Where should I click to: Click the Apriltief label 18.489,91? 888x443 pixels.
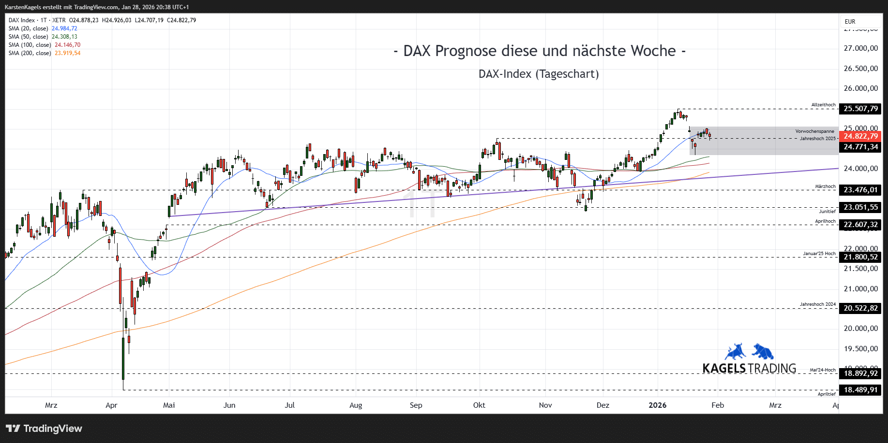click(x=861, y=390)
